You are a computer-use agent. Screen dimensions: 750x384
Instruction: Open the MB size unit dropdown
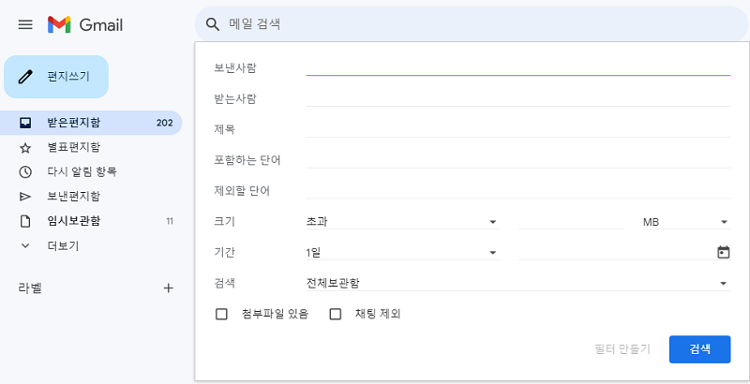(x=684, y=222)
